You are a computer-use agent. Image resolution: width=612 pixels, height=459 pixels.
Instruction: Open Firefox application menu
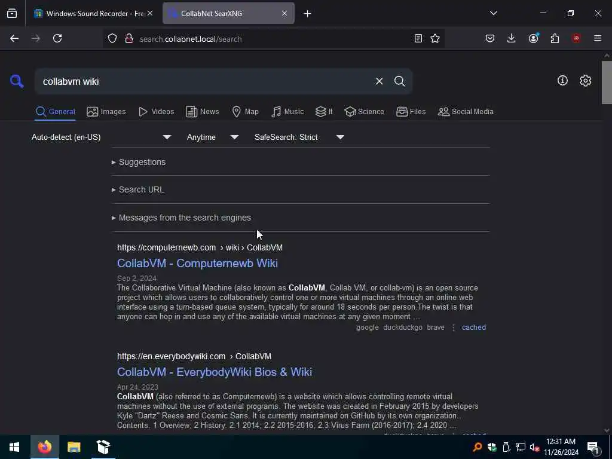(598, 38)
